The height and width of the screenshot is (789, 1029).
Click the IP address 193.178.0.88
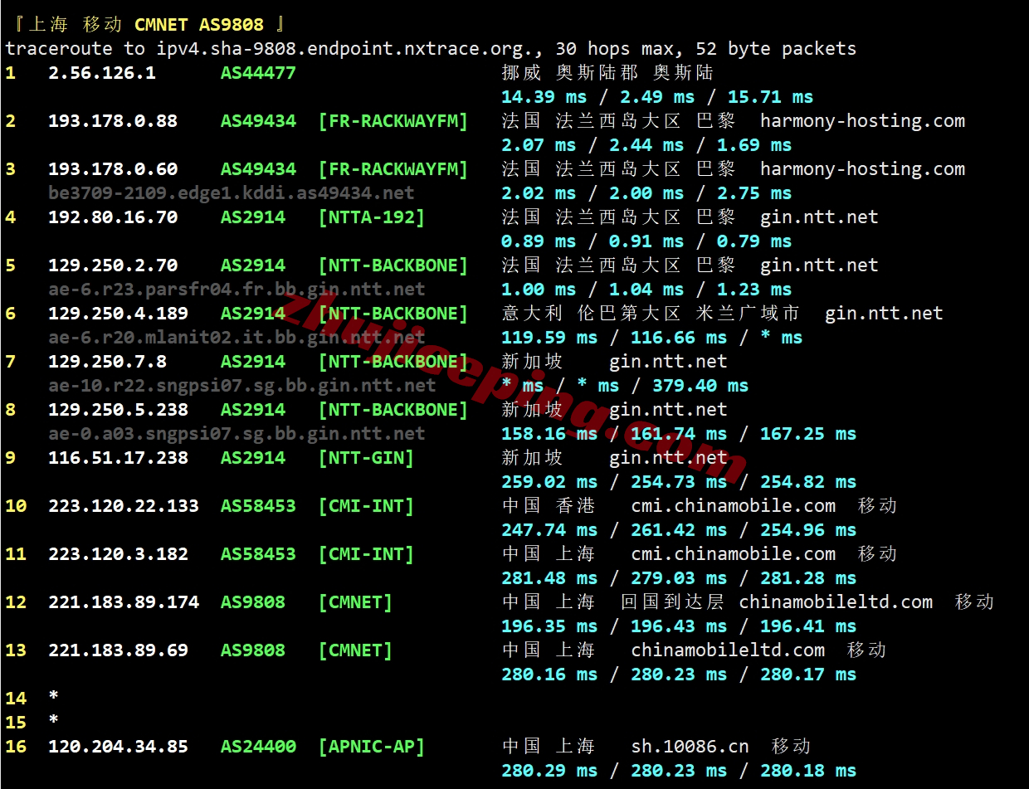[x=113, y=121]
